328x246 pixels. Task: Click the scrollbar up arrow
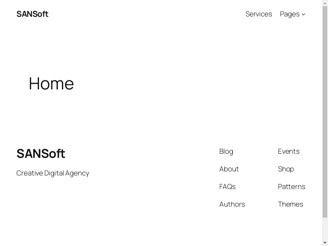325,3
